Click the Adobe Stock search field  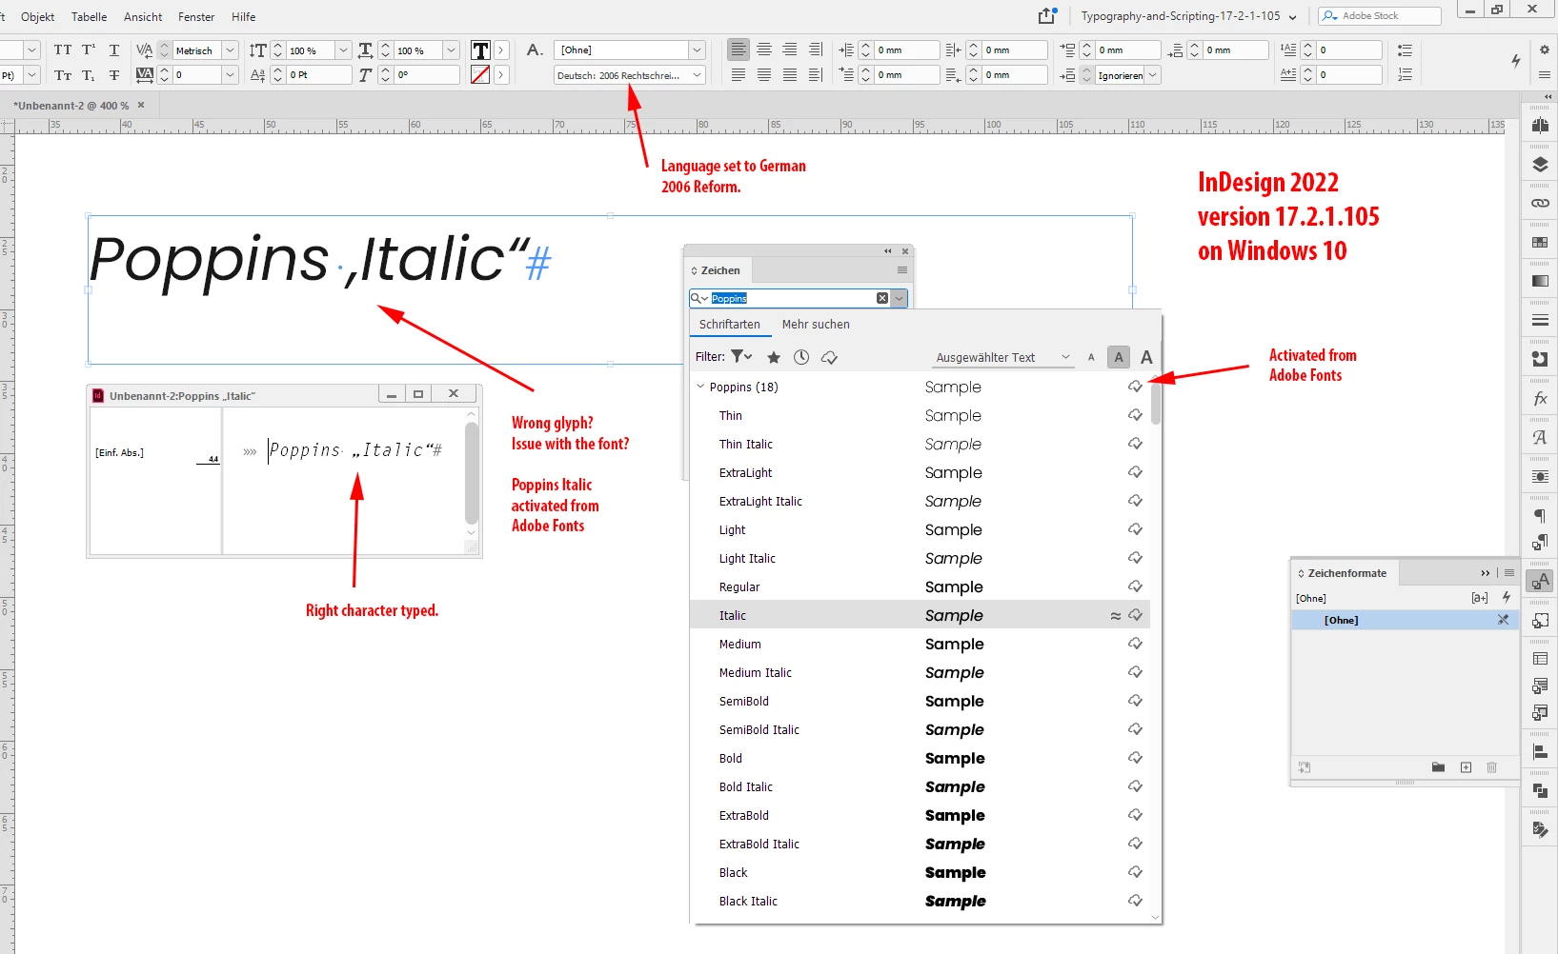coord(1380,15)
